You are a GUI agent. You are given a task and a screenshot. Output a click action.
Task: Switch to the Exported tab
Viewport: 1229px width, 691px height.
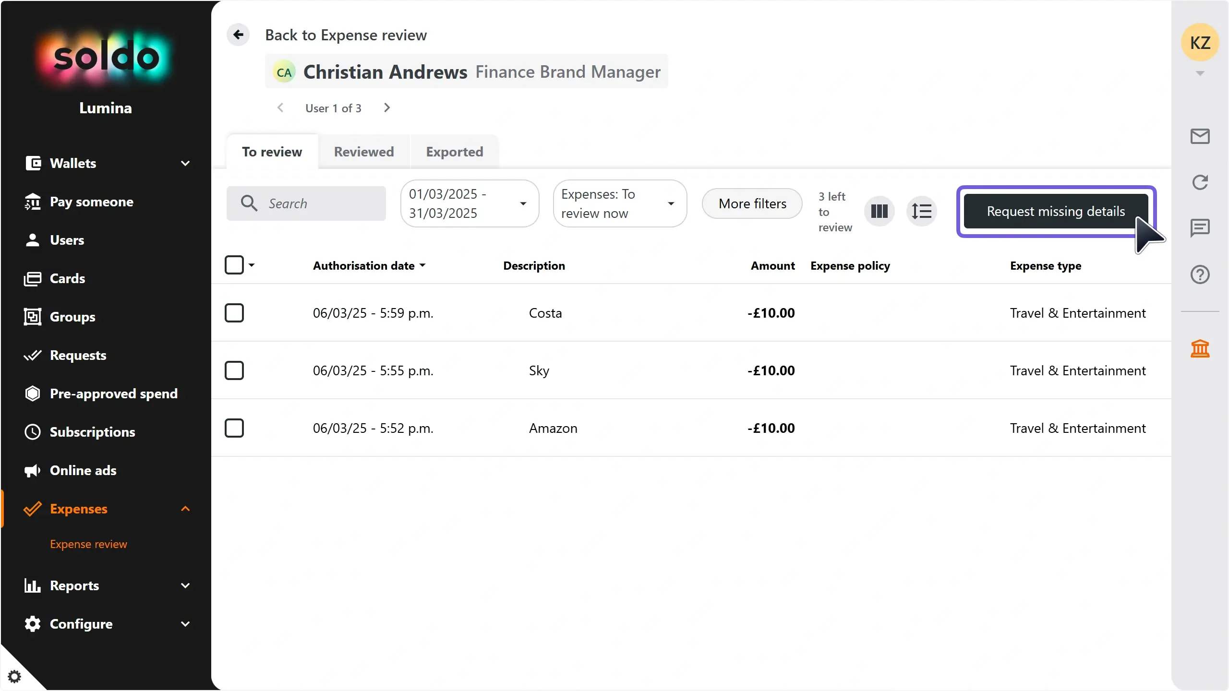click(x=455, y=152)
